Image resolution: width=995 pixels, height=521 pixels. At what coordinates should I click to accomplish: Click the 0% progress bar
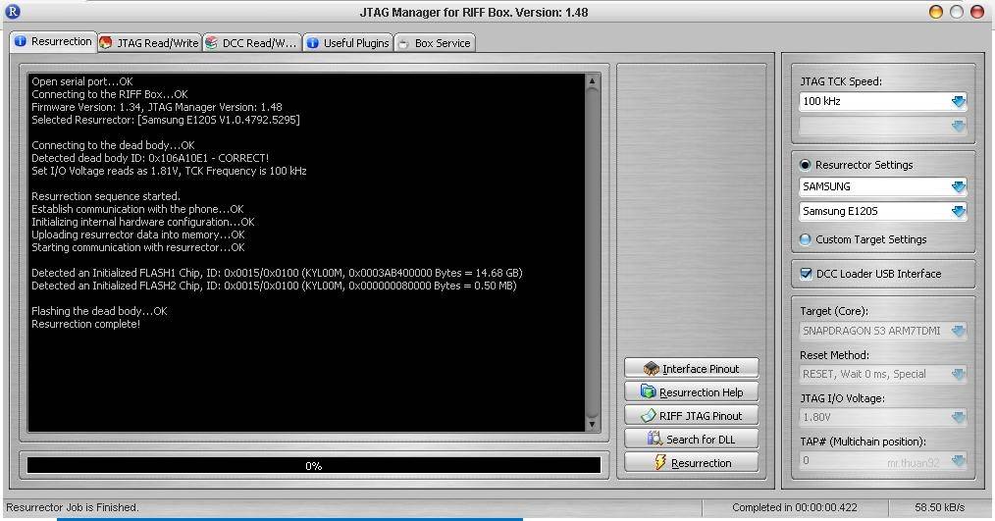coord(313,465)
